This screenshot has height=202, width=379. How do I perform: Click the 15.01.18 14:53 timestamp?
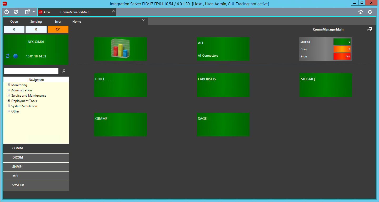pos(36,56)
